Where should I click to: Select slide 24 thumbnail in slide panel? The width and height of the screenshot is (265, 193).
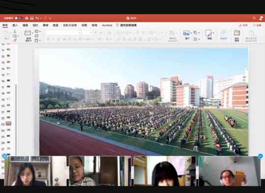coord(8,130)
